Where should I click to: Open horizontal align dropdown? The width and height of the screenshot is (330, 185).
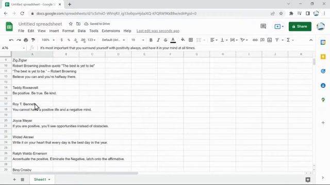pos(213,40)
